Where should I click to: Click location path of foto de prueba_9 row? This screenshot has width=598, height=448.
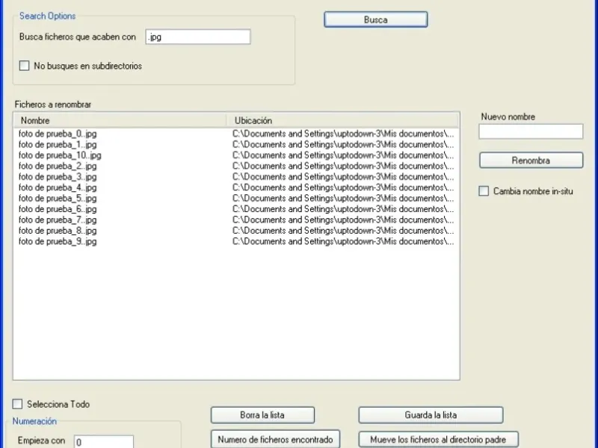(343, 241)
